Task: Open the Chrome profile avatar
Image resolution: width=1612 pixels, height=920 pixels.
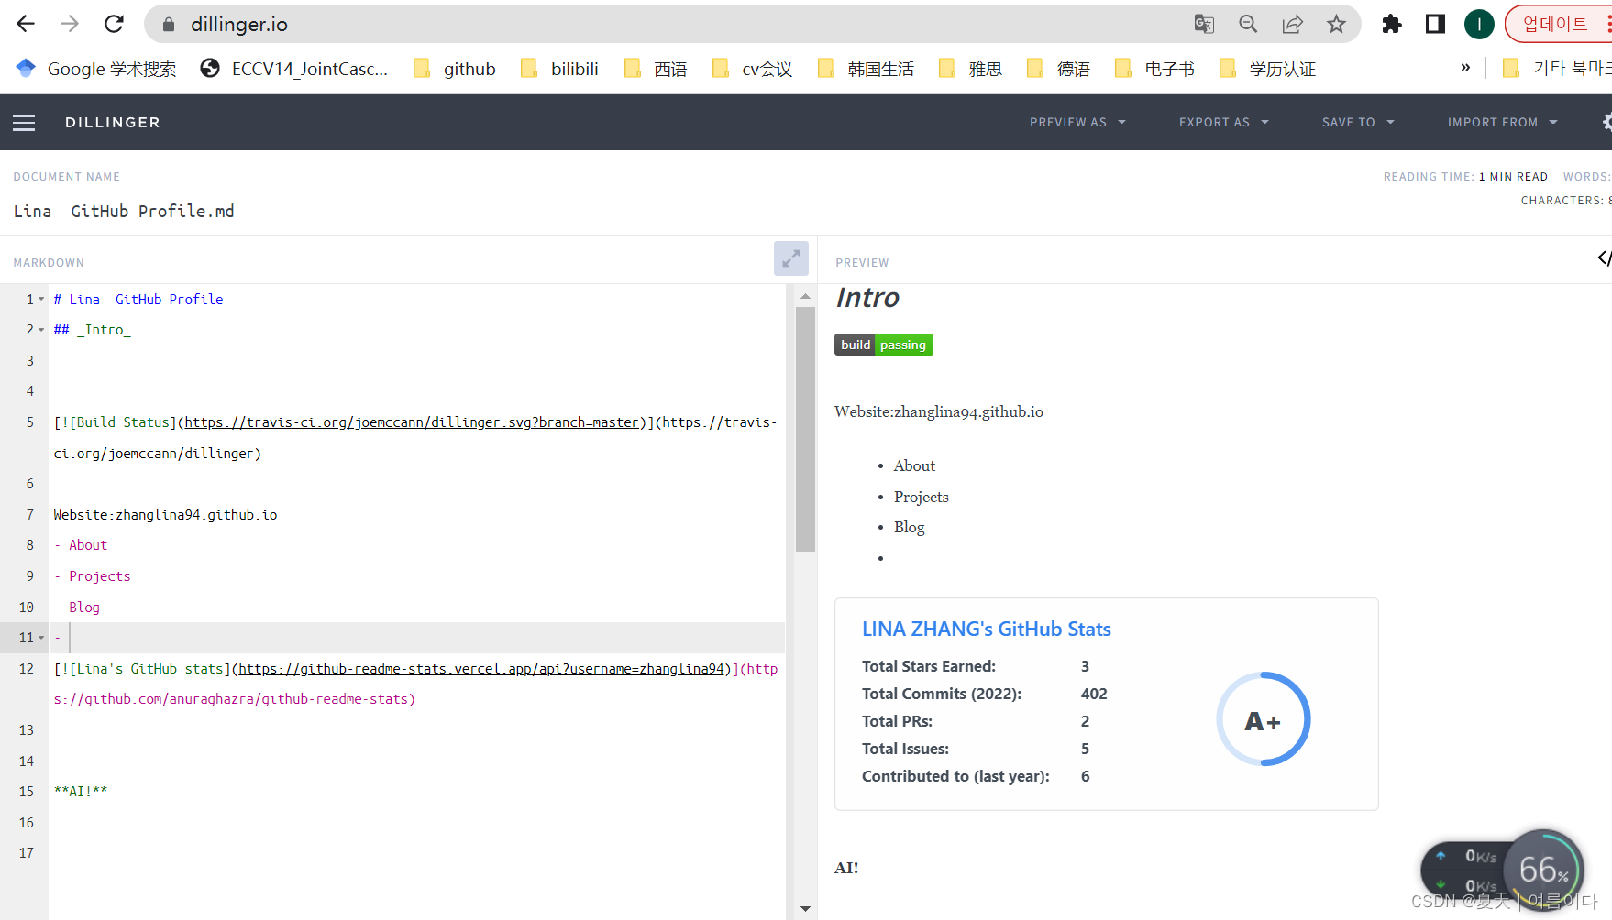Action: pos(1479,25)
